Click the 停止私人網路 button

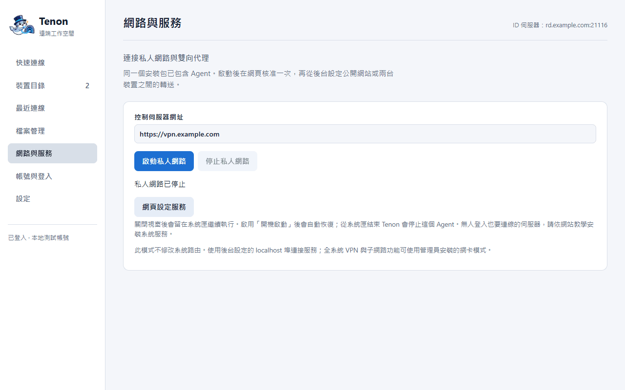click(228, 161)
